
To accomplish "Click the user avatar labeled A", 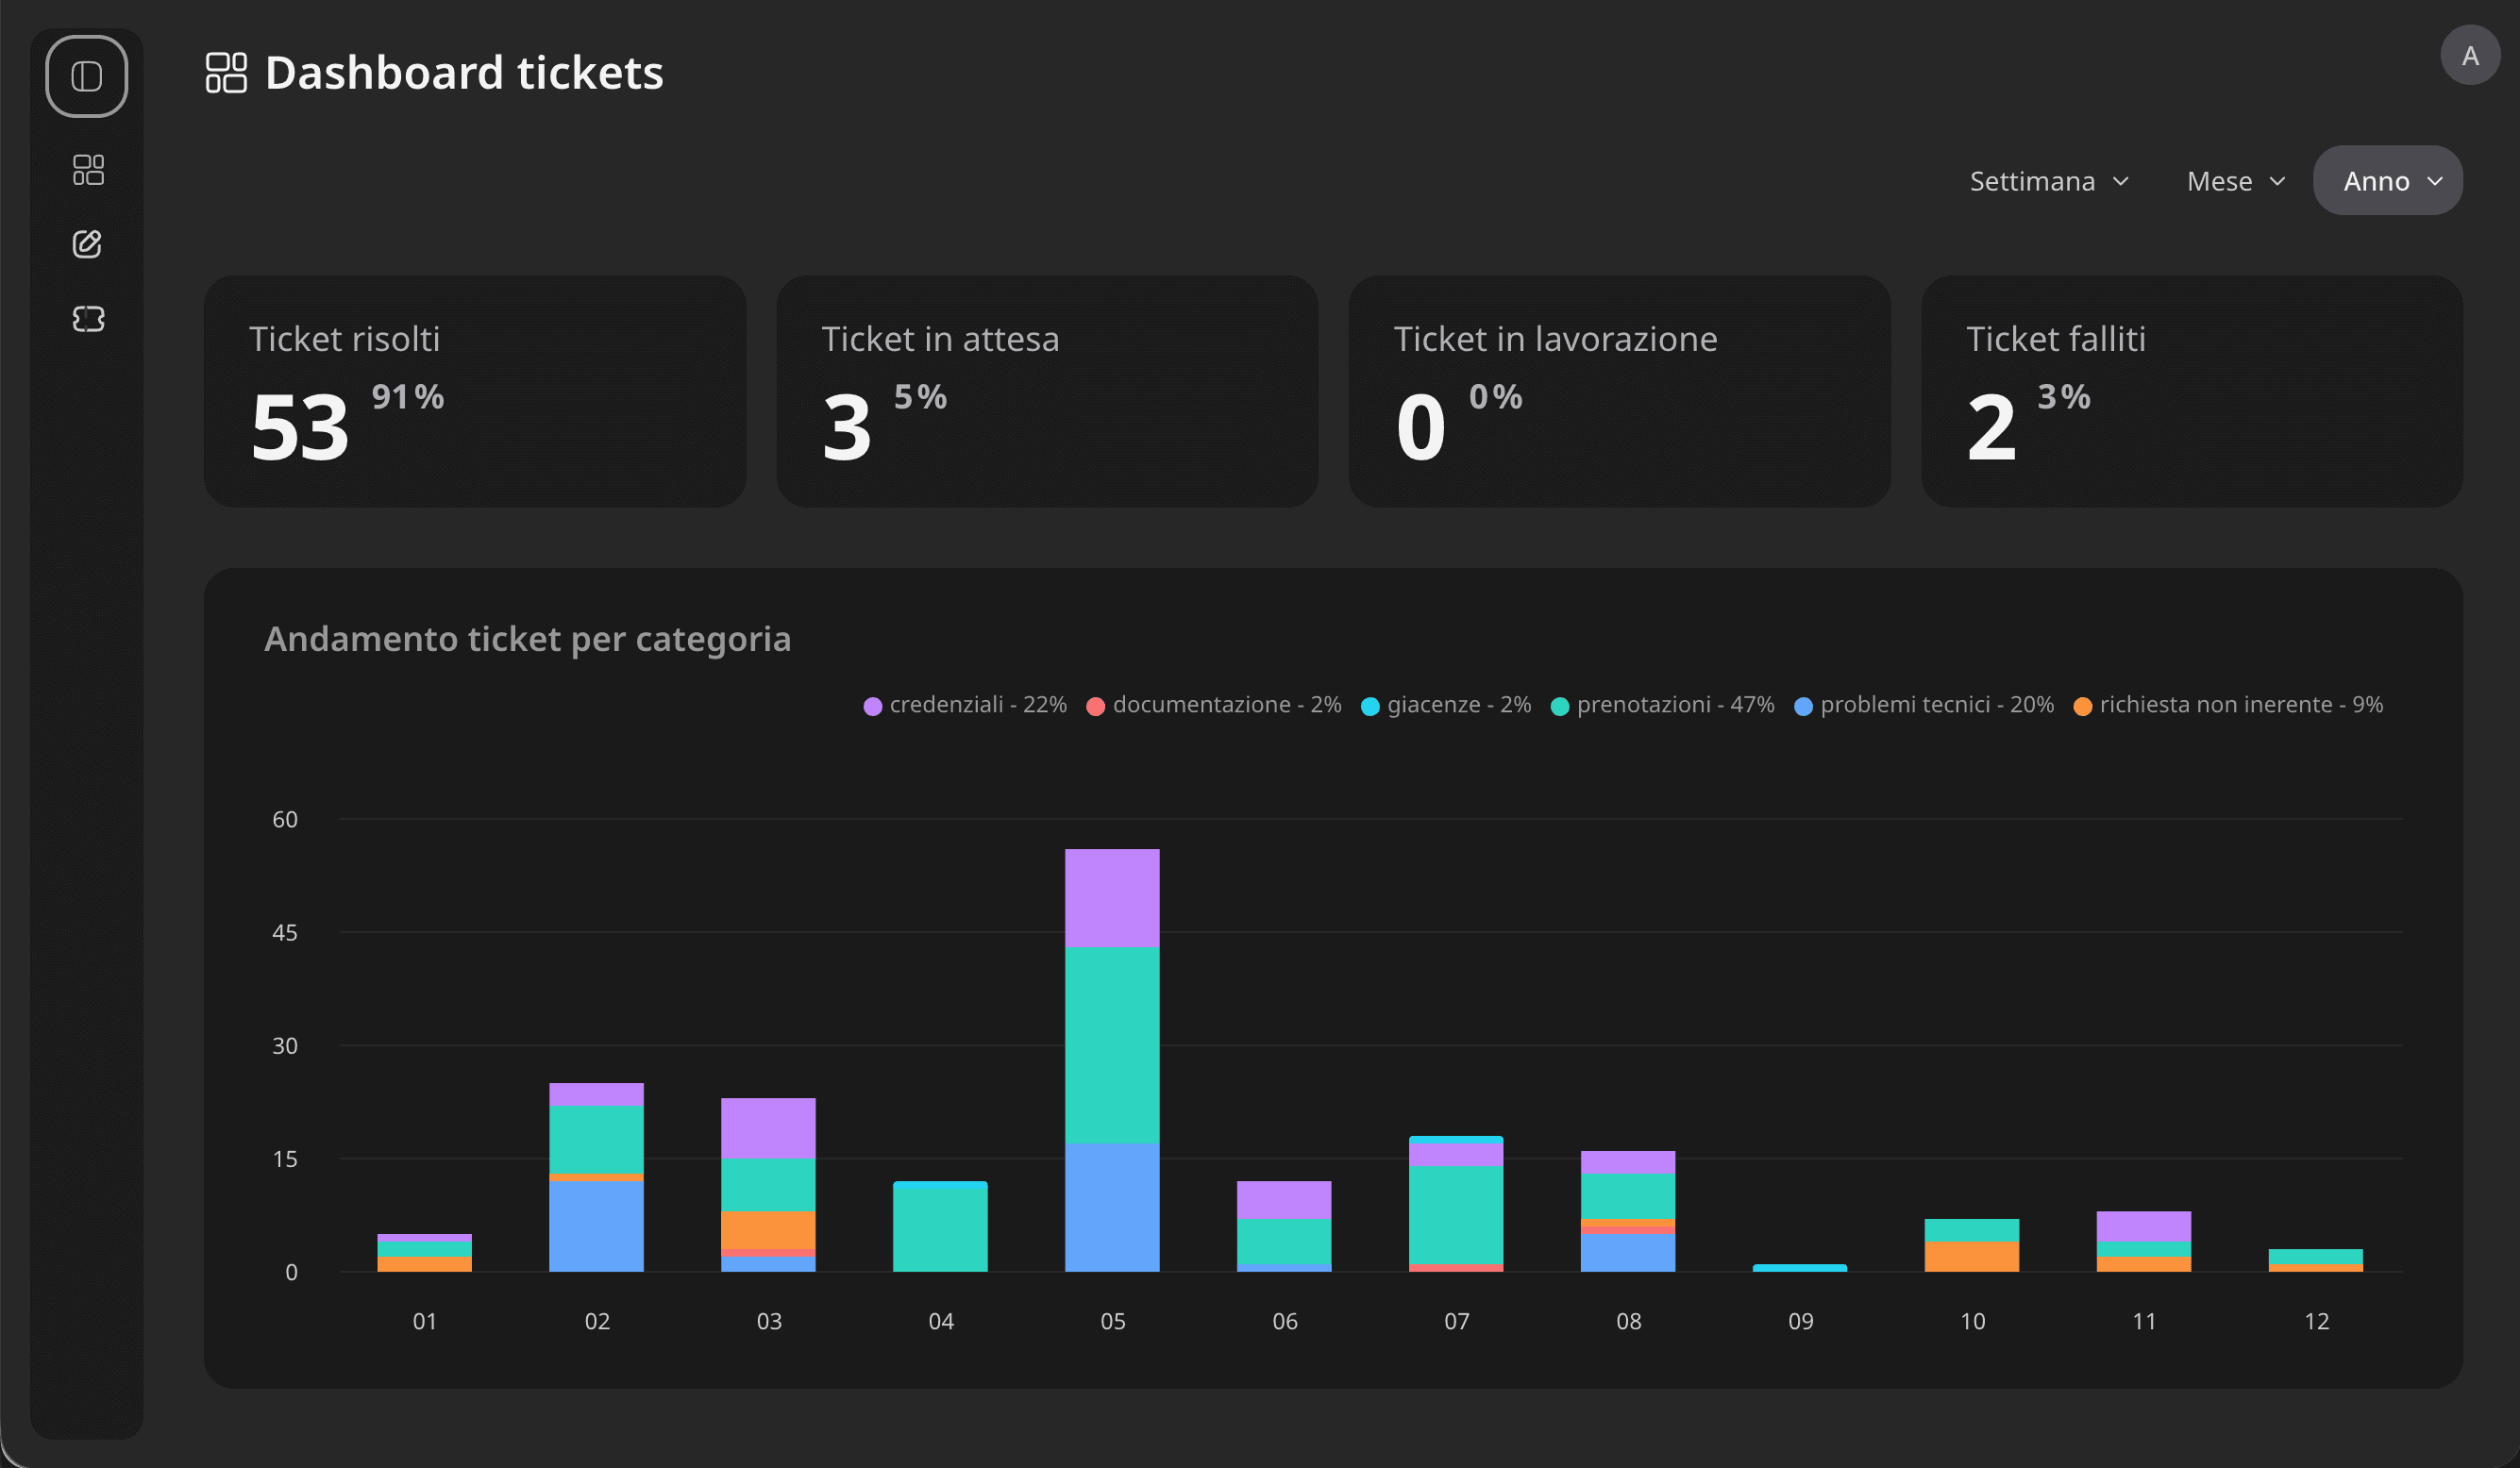I will point(2469,56).
